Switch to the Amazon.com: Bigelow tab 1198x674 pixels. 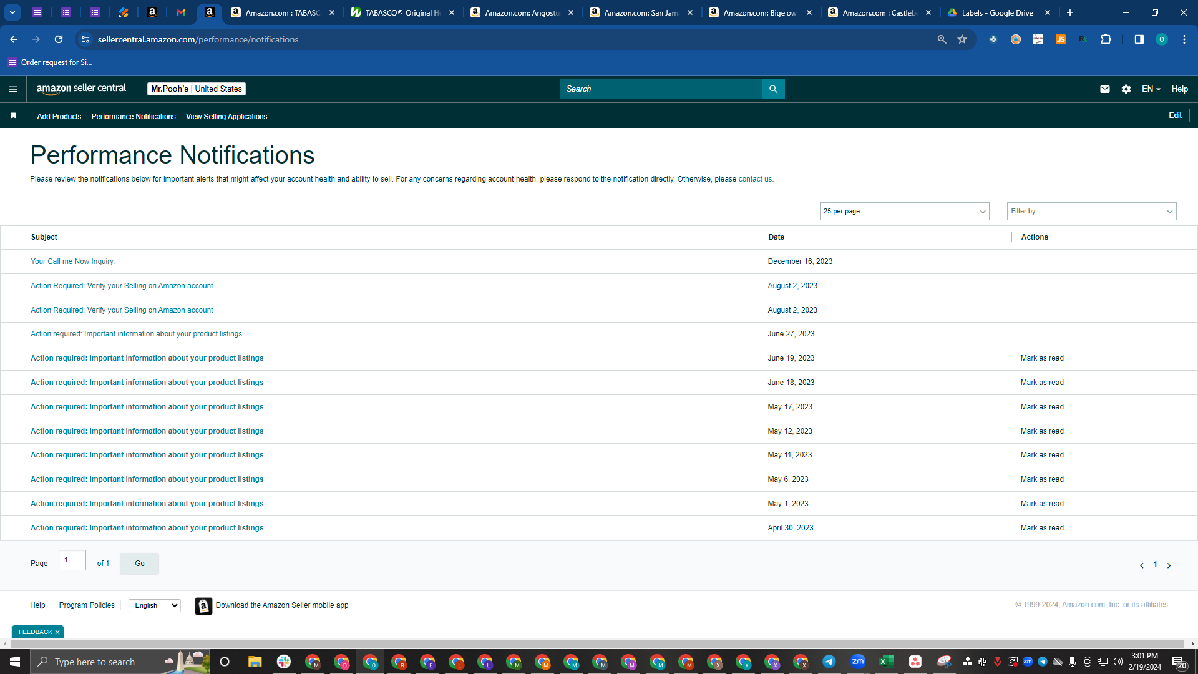(761, 12)
